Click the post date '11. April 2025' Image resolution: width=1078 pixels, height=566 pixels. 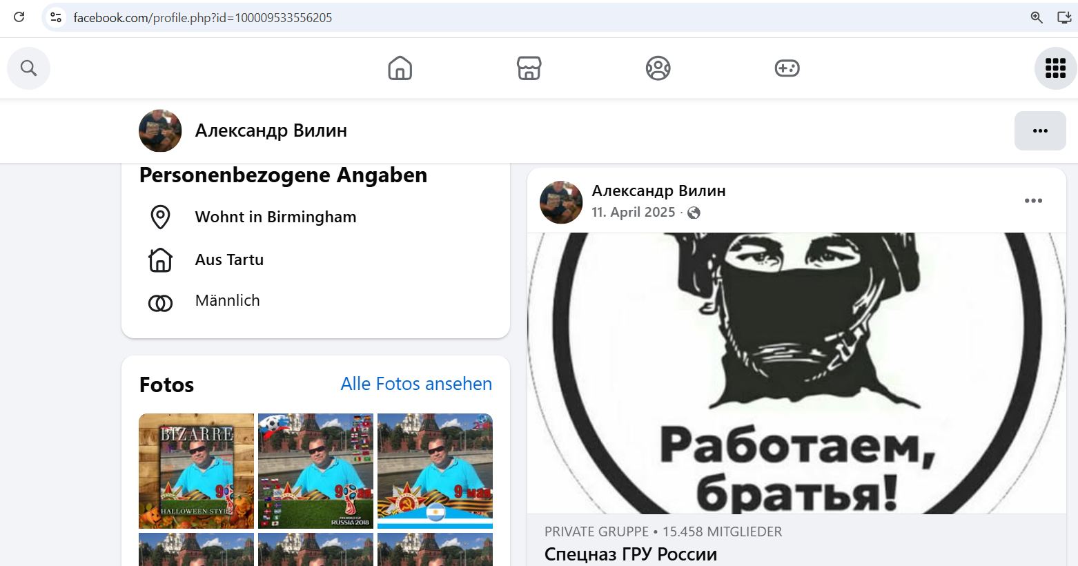(x=633, y=213)
